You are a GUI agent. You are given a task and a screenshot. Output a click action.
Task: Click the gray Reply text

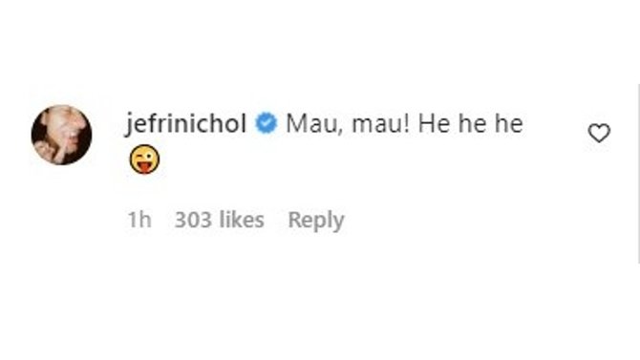click(x=316, y=221)
